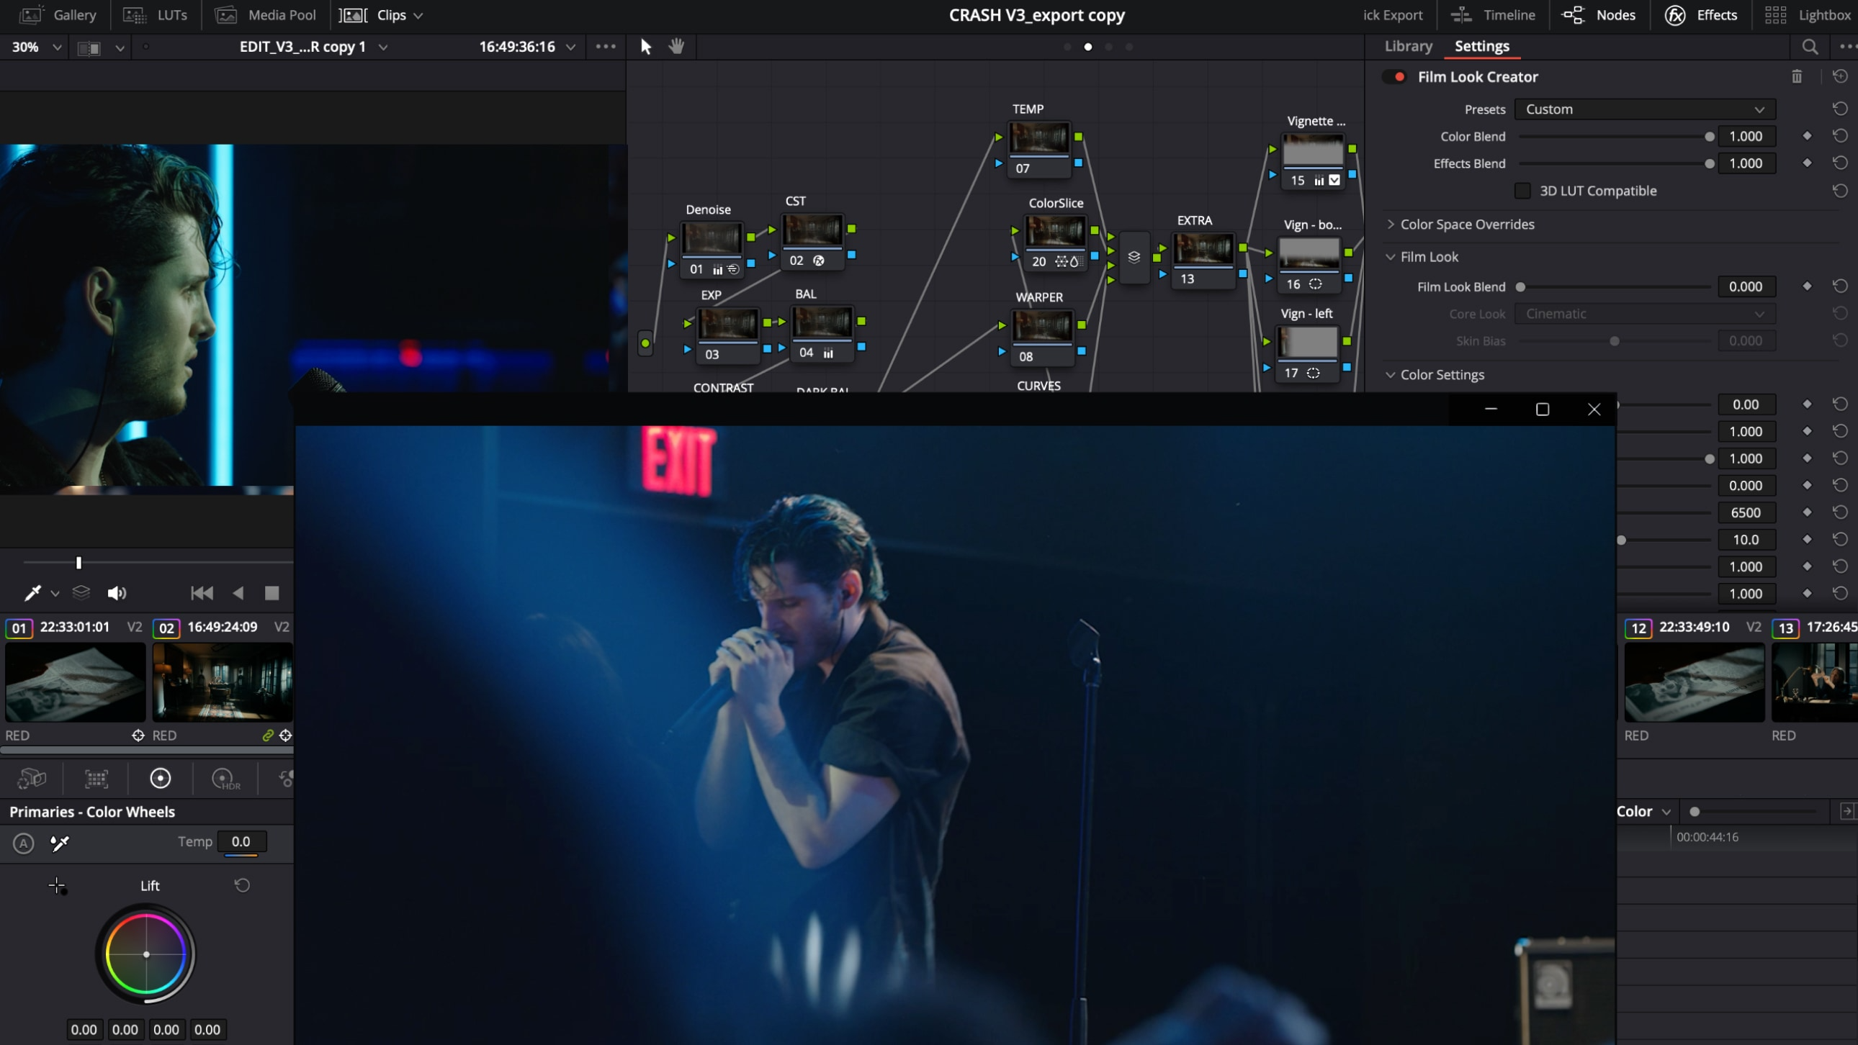The height and width of the screenshot is (1045, 1858).
Task: Open the LUTs browser
Action: click(x=155, y=14)
